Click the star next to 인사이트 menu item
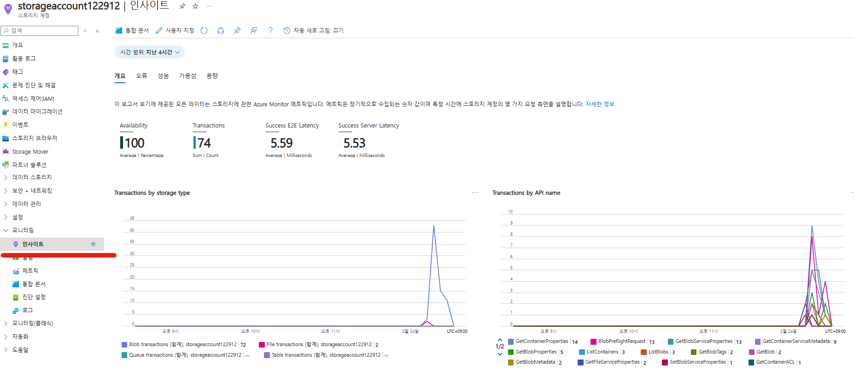 coord(93,244)
